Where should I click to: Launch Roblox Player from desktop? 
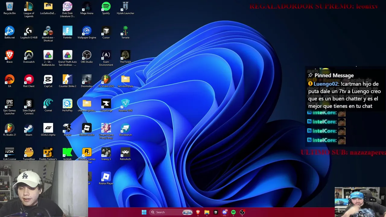click(x=106, y=178)
